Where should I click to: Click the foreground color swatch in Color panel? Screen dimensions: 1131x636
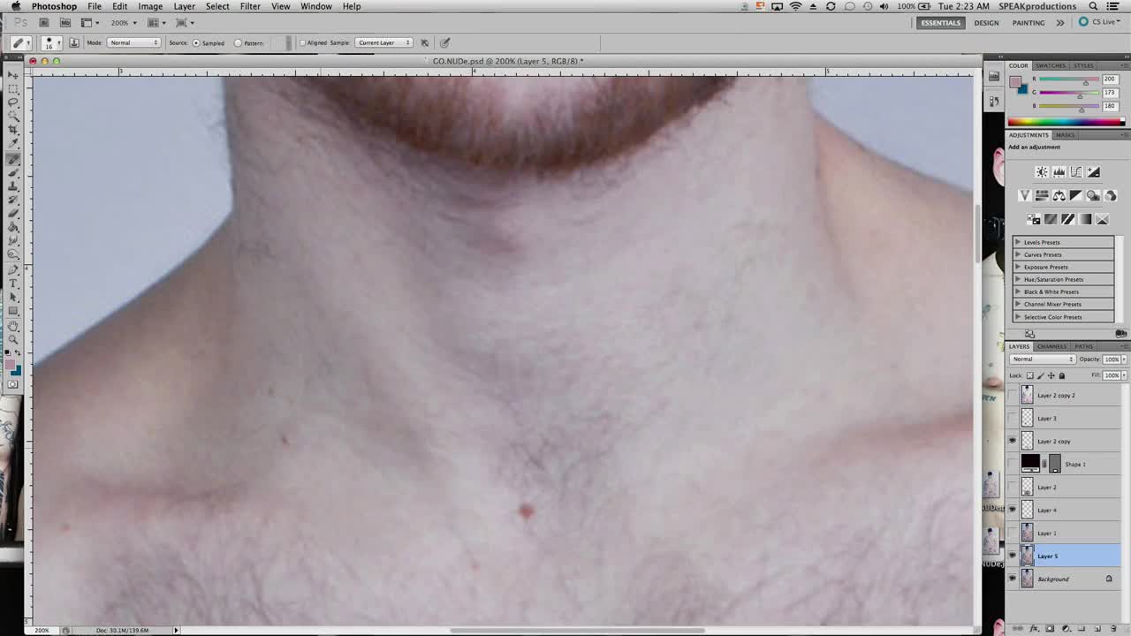(x=1015, y=80)
